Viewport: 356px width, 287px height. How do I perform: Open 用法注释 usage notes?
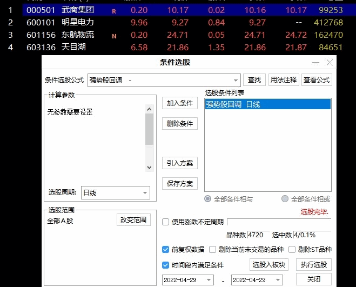point(284,80)
